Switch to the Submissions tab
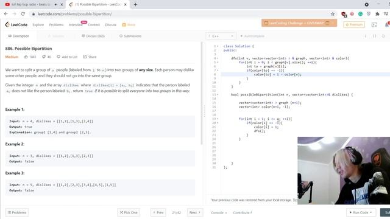The width and height of the screenshot is (390, 219). (x=130, y=36)
